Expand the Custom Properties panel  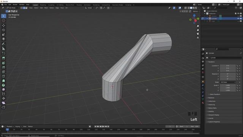pos(213,122)
